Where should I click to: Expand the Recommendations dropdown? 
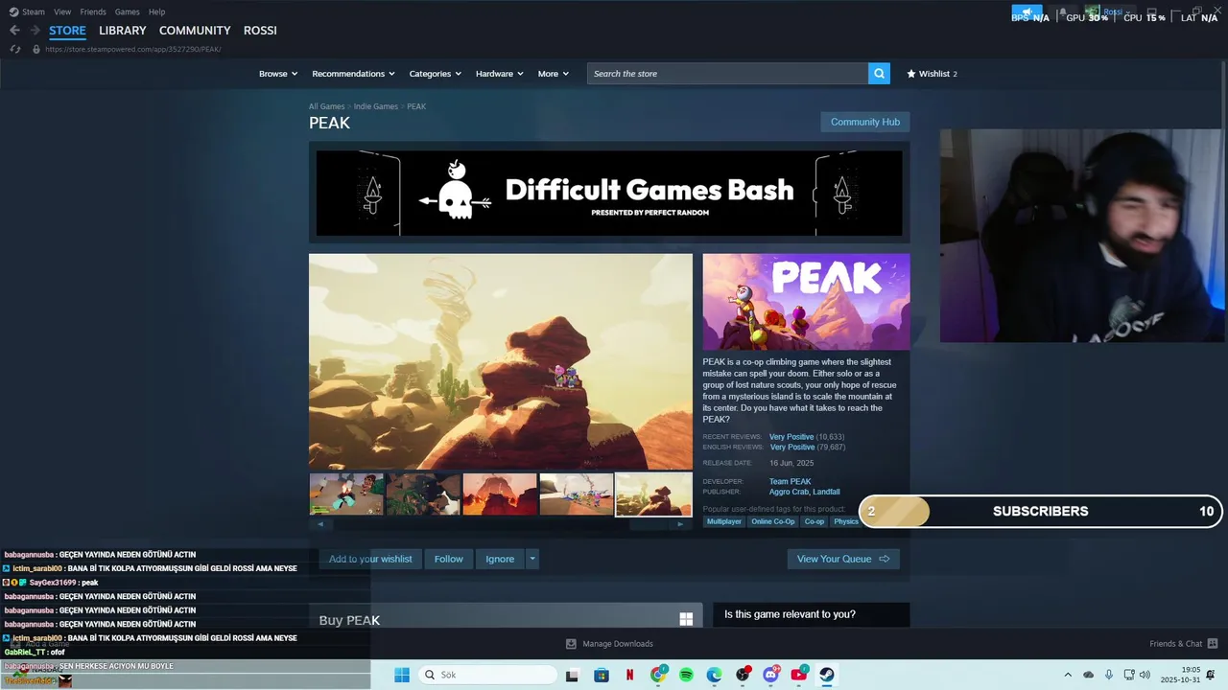[353, 74]
